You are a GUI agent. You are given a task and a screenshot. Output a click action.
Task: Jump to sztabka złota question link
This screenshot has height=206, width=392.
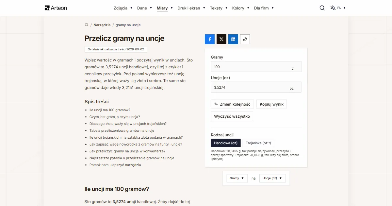click(136, 137)
